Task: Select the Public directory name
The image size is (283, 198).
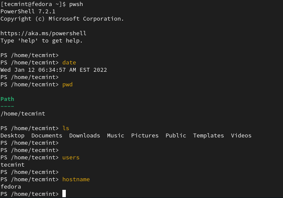Action: pos(176,135)
